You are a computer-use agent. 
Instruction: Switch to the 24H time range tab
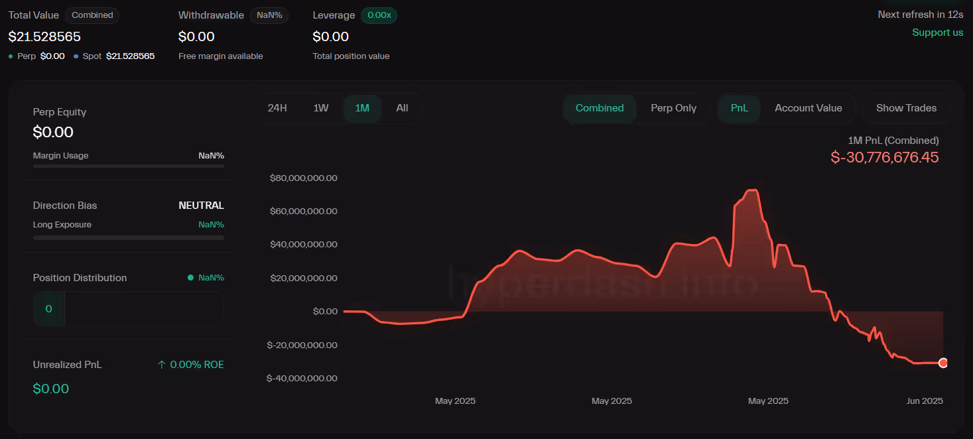coord(278,107)
